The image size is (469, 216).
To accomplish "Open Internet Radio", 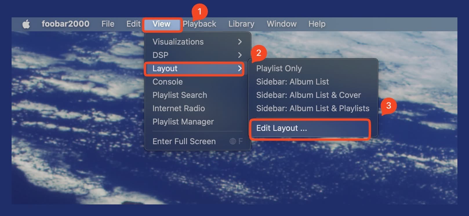I will (x=197, y=108).
